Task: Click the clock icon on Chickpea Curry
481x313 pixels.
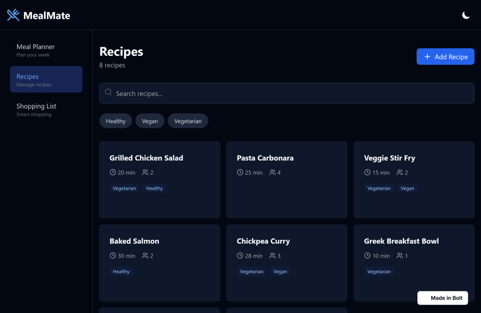Action: 240,255
